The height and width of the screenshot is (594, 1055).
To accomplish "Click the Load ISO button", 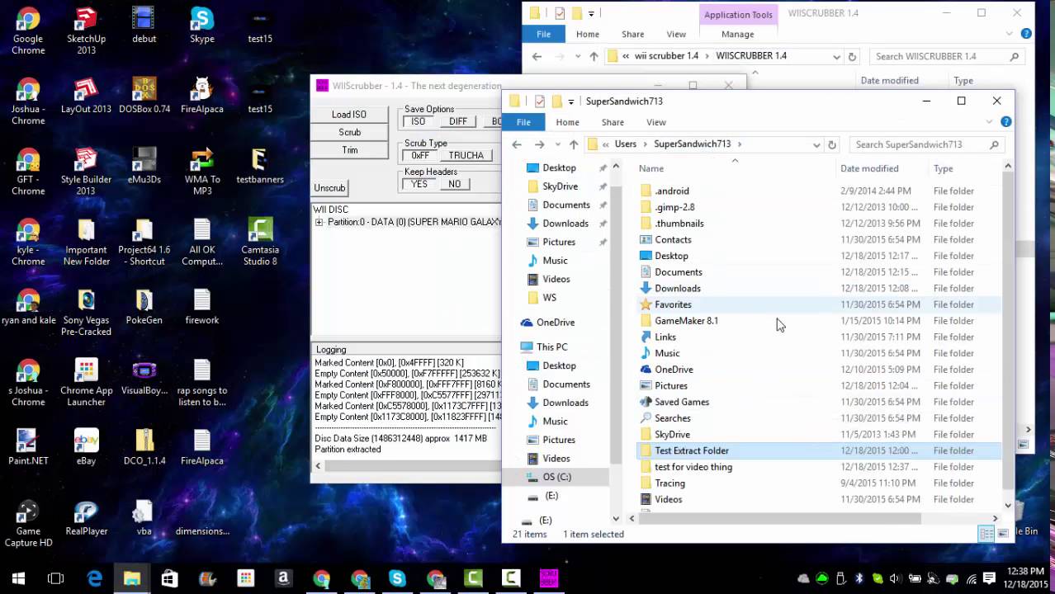I will 349,114.
